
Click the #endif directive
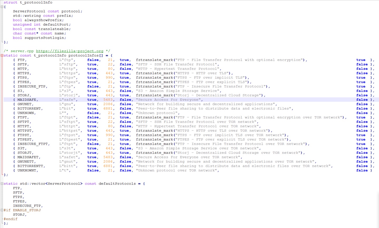[x=11, y=219]
